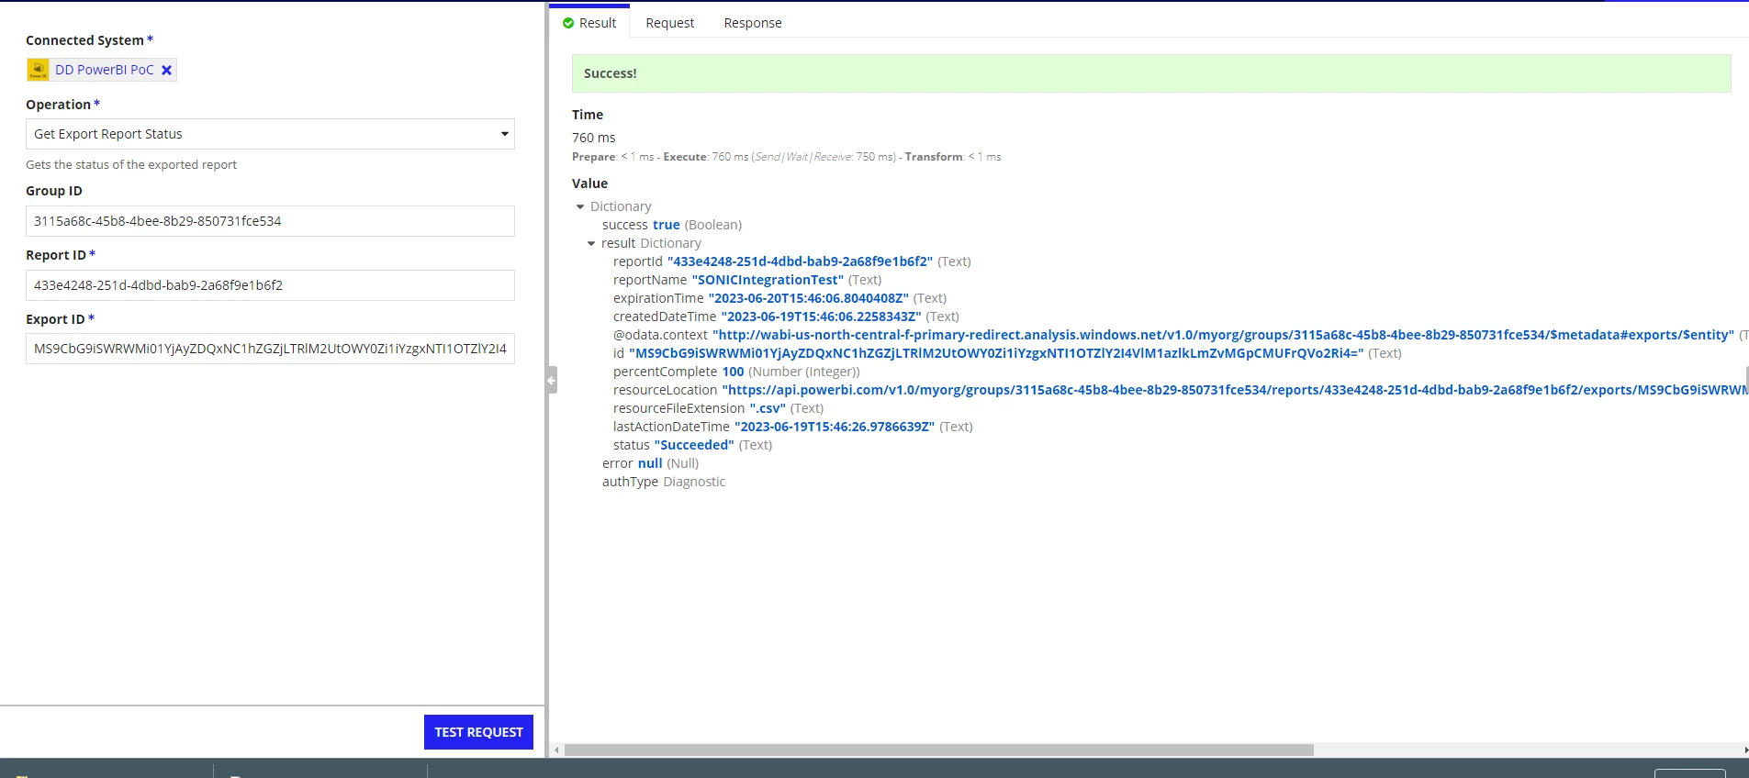The image size is (1749, 778).
Task: Click the @odata.context URL value
Action: click(x=1223, y=335)
